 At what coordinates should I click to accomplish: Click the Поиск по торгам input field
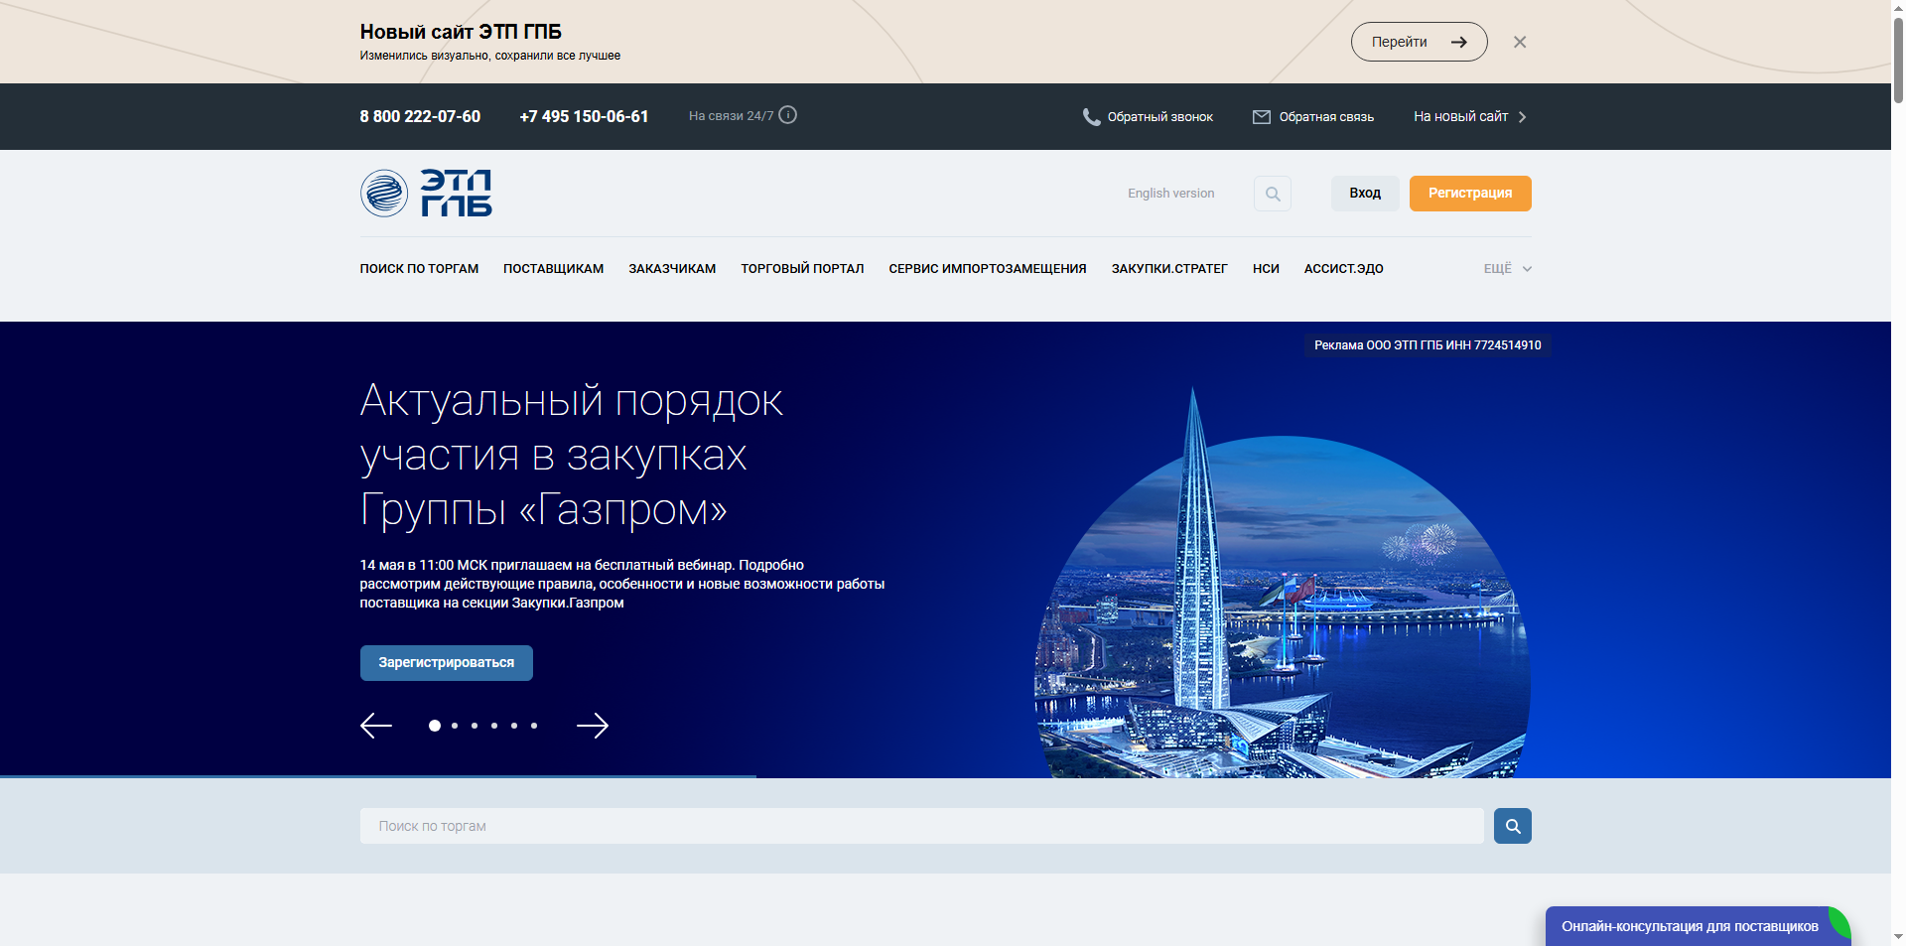(921, 826)
